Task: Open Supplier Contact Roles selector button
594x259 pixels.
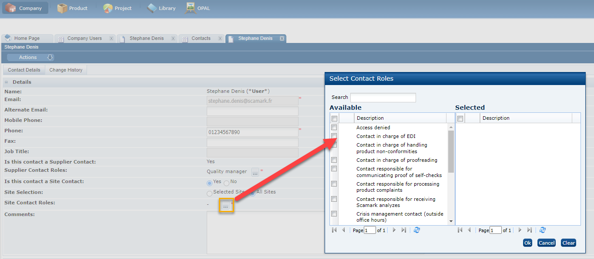Action: (255, 172)
